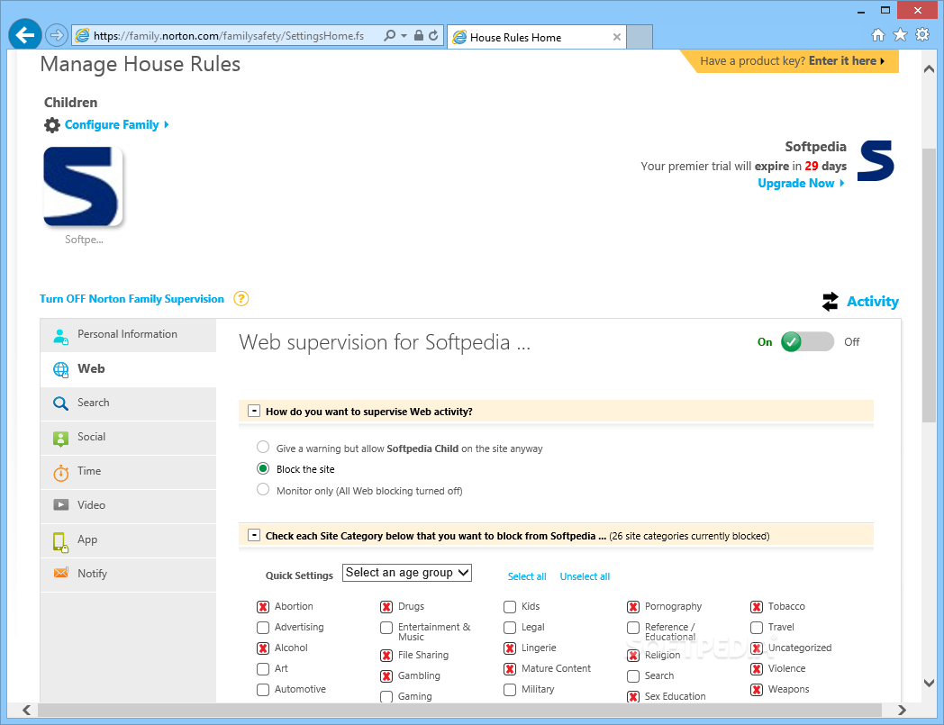The width and height of the screenshot is (944, 725).
Task: Open address bar autocomplete dropdown arrow
Action: tap(404, 35)
